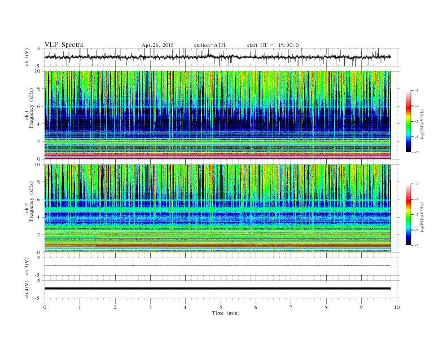Click the "-3" tick on ch.1 color bar
The width and height of the screenshot is (447, 345).
point(417,91)
